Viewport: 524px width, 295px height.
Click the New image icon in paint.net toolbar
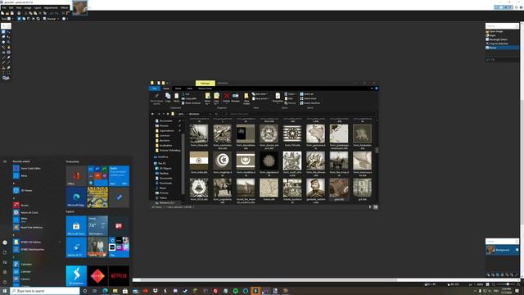(2, 13)
